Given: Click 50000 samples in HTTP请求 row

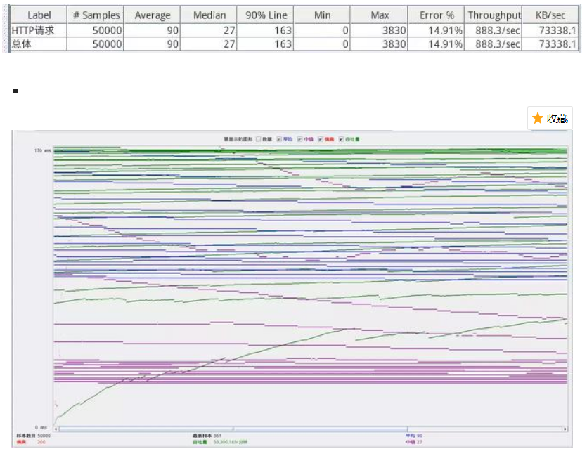Looking at the screenshot, I should [107, 30].
